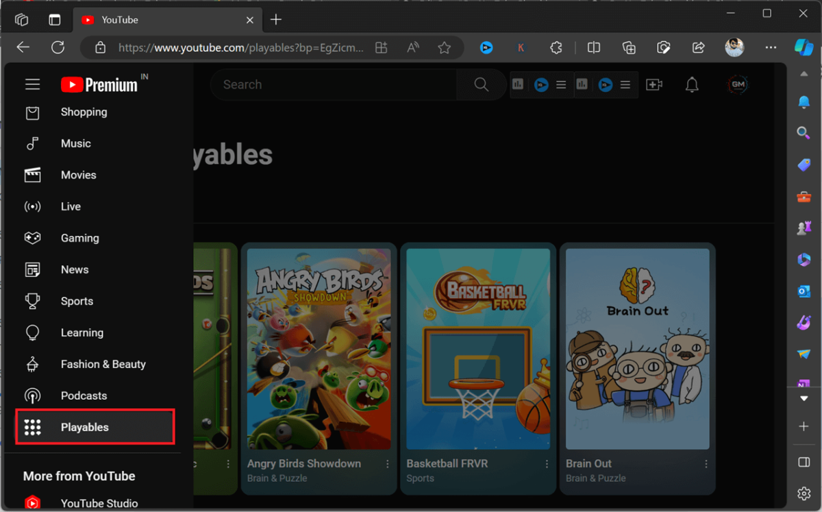This screenshot has height=512, width=822.
Task: Open the Extensions puzzle icon
Action: coord(556,47)
